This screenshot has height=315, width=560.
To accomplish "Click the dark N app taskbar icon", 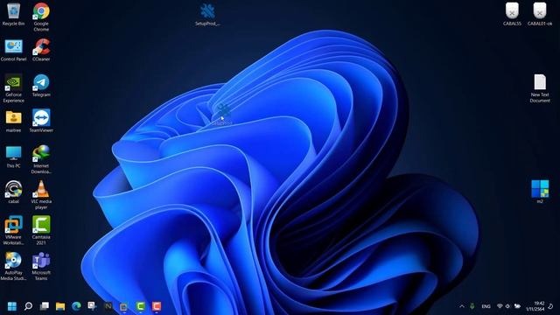I will click(x=108, y=306).
